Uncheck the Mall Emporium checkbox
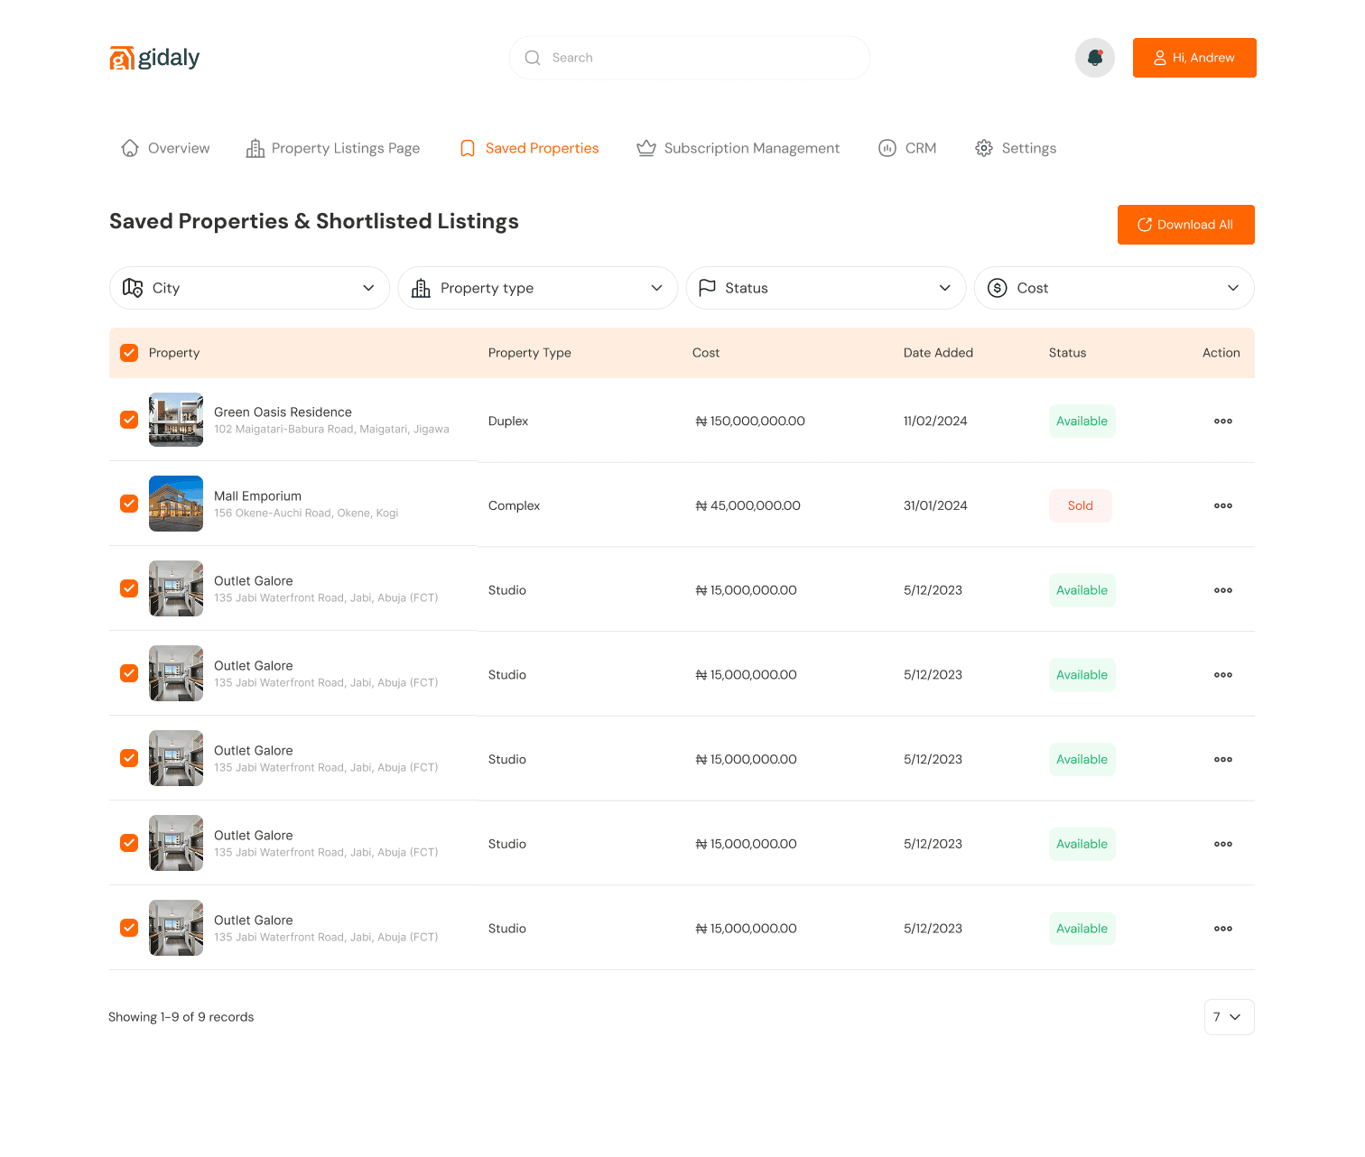The width and height of the screenshot is (1365, 1157). tap(129, 504)
